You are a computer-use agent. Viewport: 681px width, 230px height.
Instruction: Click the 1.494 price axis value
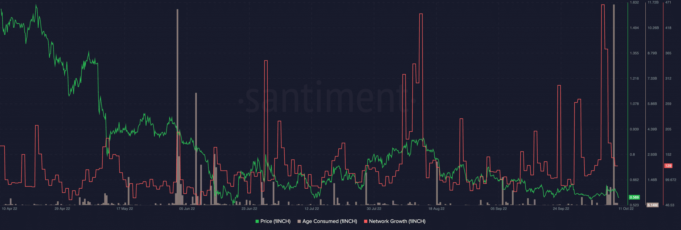tap(634, 28)
